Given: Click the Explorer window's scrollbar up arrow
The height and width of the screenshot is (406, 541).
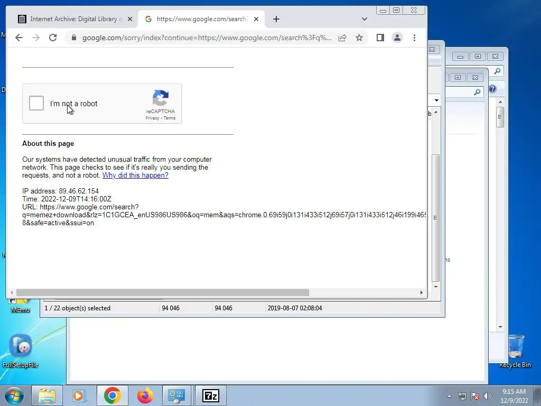Looking at the screenshot, I should click(500, 103).
